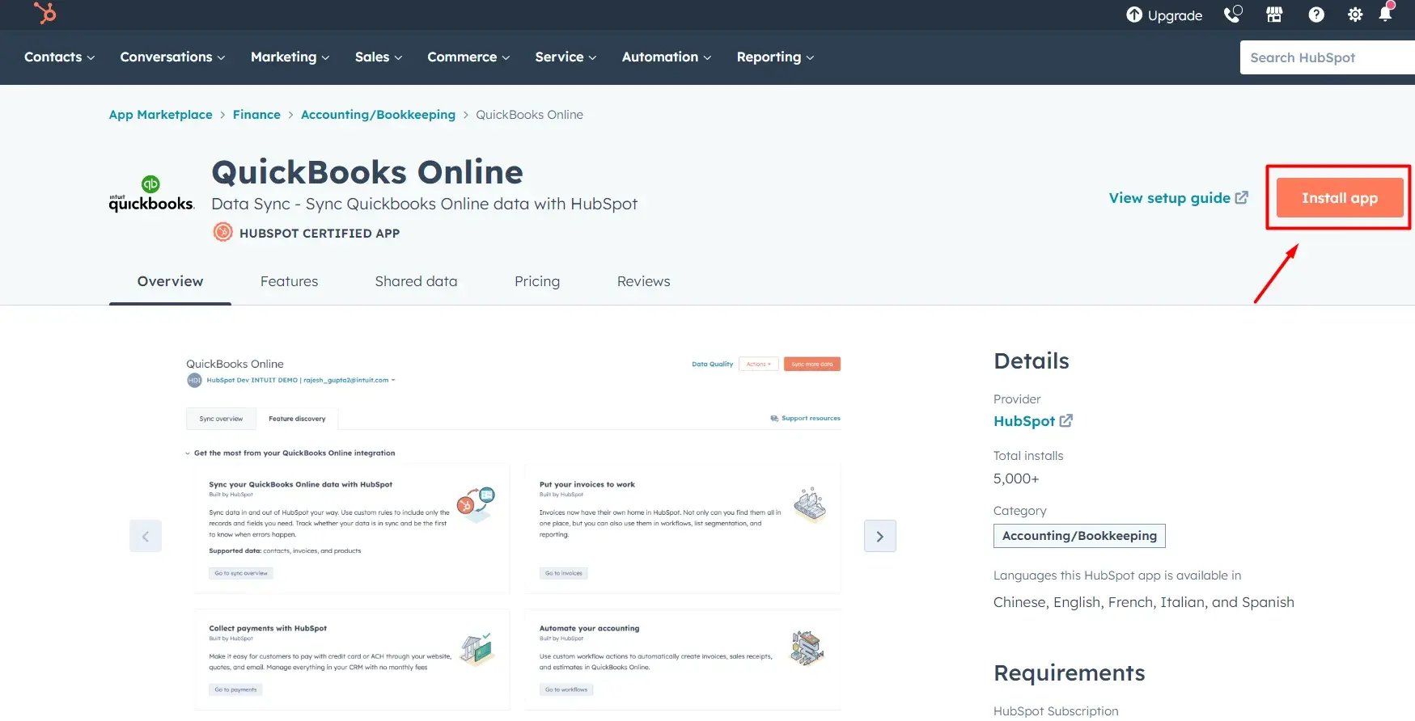This screenshot has height=721, width=1415.
Task: Click the Upgrade link in top bar
Action: (1164, 15)
